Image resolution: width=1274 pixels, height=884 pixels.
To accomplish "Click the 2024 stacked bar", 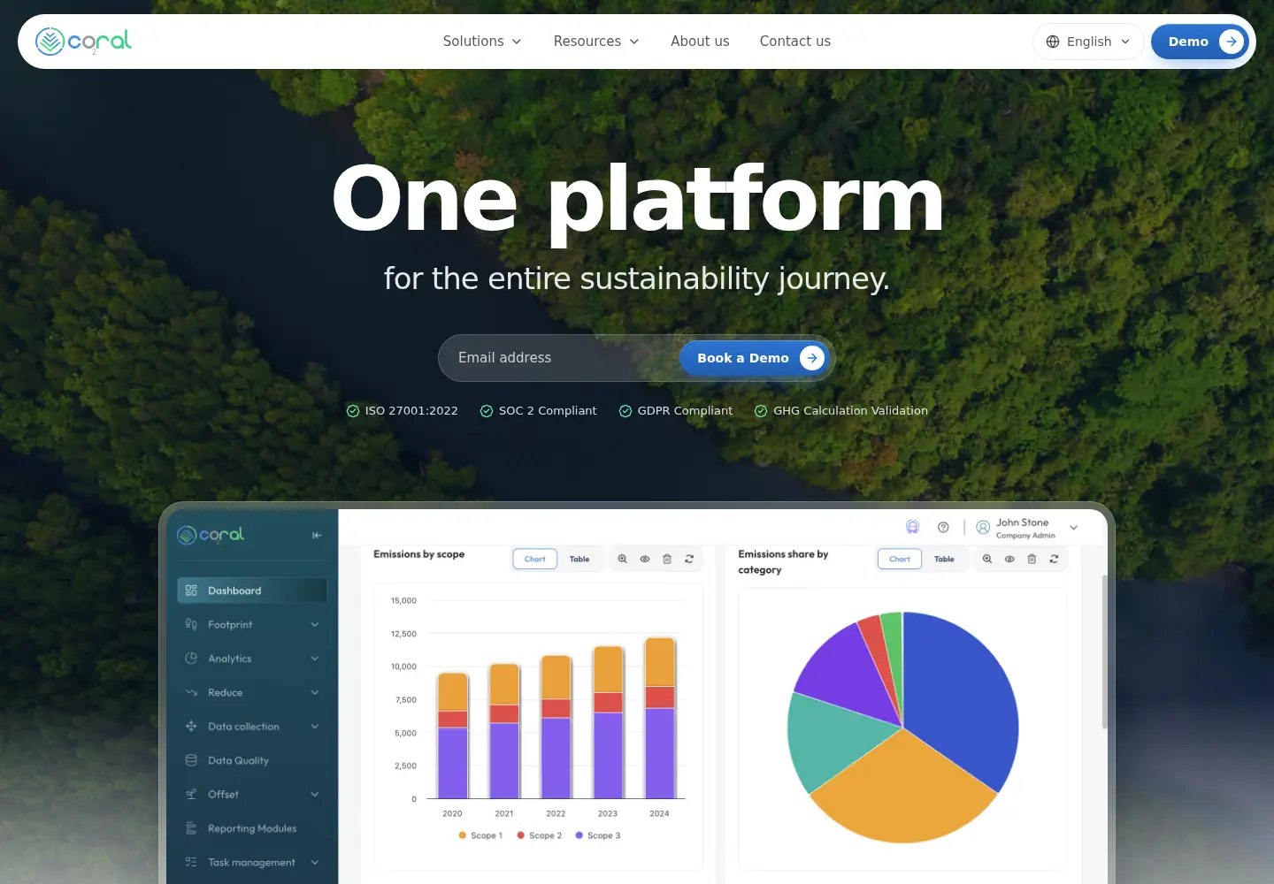I will point(660,718).
